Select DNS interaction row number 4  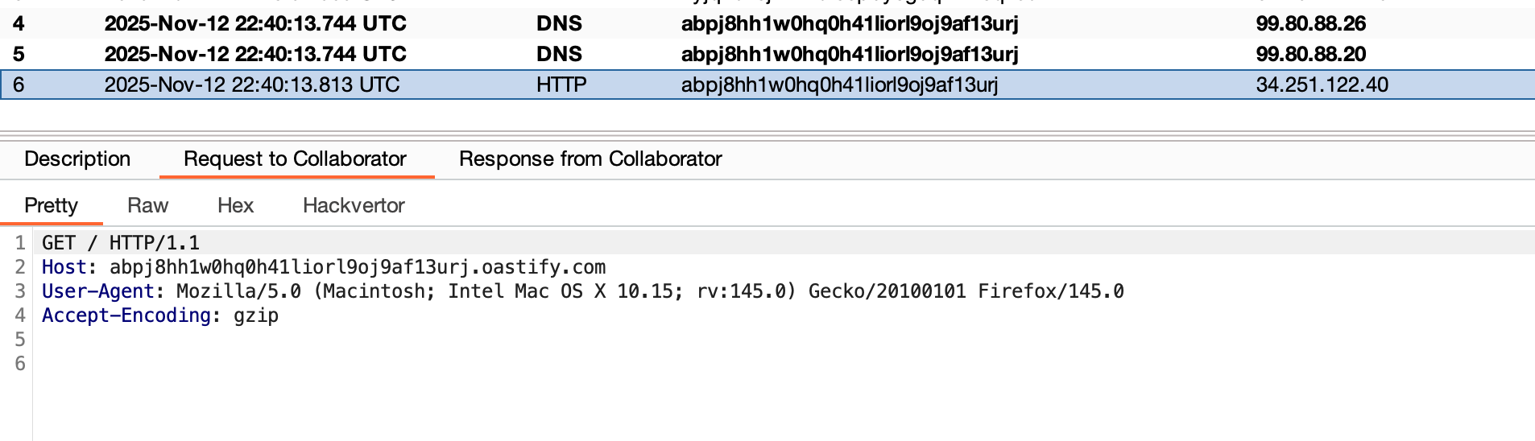19,23
